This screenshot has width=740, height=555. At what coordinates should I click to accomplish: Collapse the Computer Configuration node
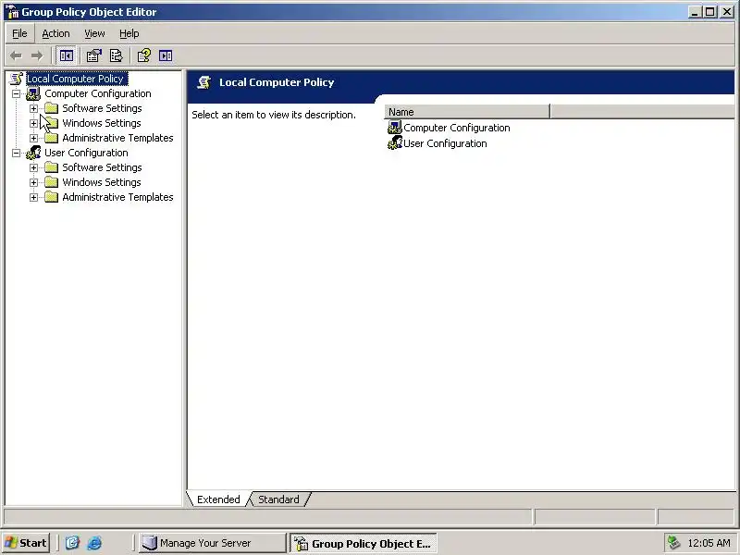[16, 94]
